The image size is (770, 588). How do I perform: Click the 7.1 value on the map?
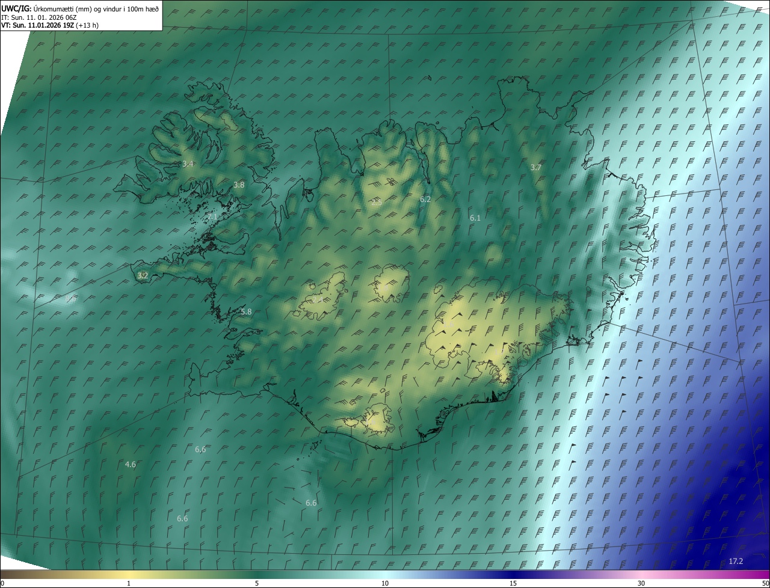click(212, 216)
